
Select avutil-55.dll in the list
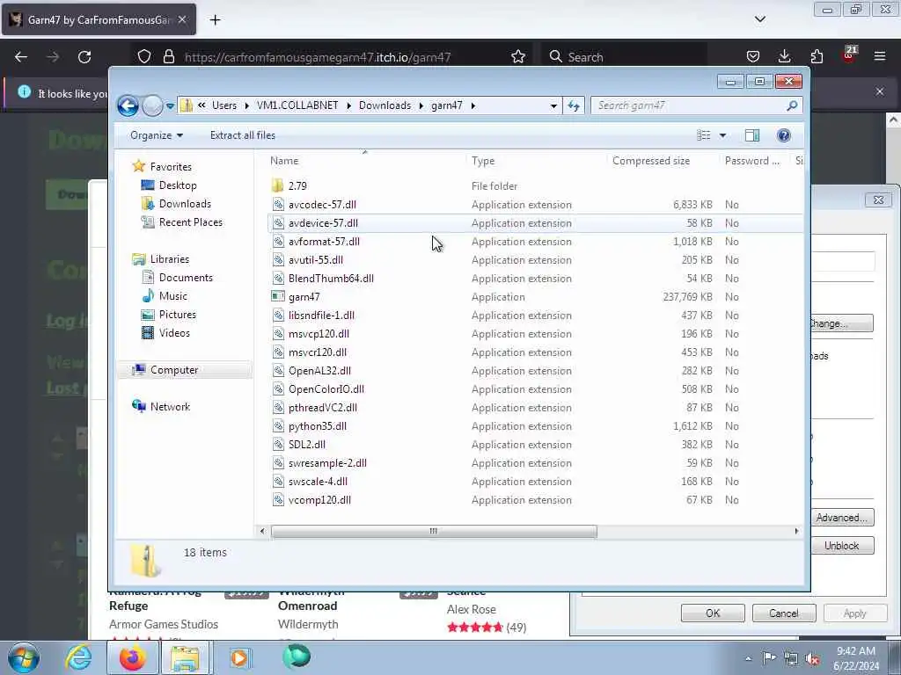(316, 260)
